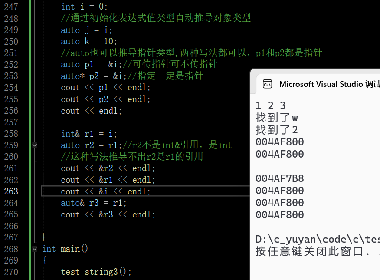Viewport: 380px width, 280px height.
Task: Click 'cout << &r2 << endl;' line
Action: pyautogui.click(x=108, y=168)
